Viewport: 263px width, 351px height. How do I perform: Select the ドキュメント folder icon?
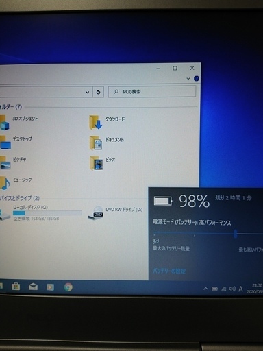[x=96, y=143]
